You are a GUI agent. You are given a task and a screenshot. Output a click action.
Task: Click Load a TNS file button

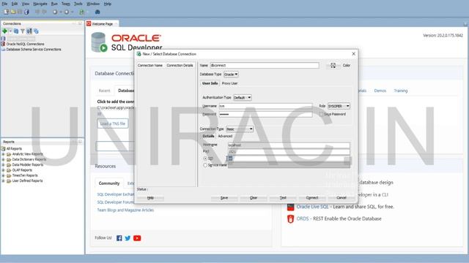[x=112, y=123]
